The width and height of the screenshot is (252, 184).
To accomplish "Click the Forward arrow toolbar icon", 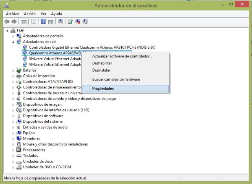I will pos(14,22).
